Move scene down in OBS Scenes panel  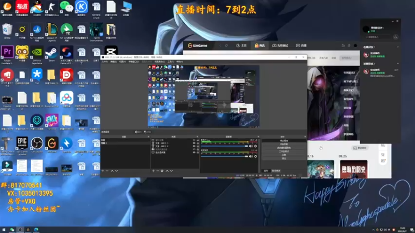pos(116,171)
